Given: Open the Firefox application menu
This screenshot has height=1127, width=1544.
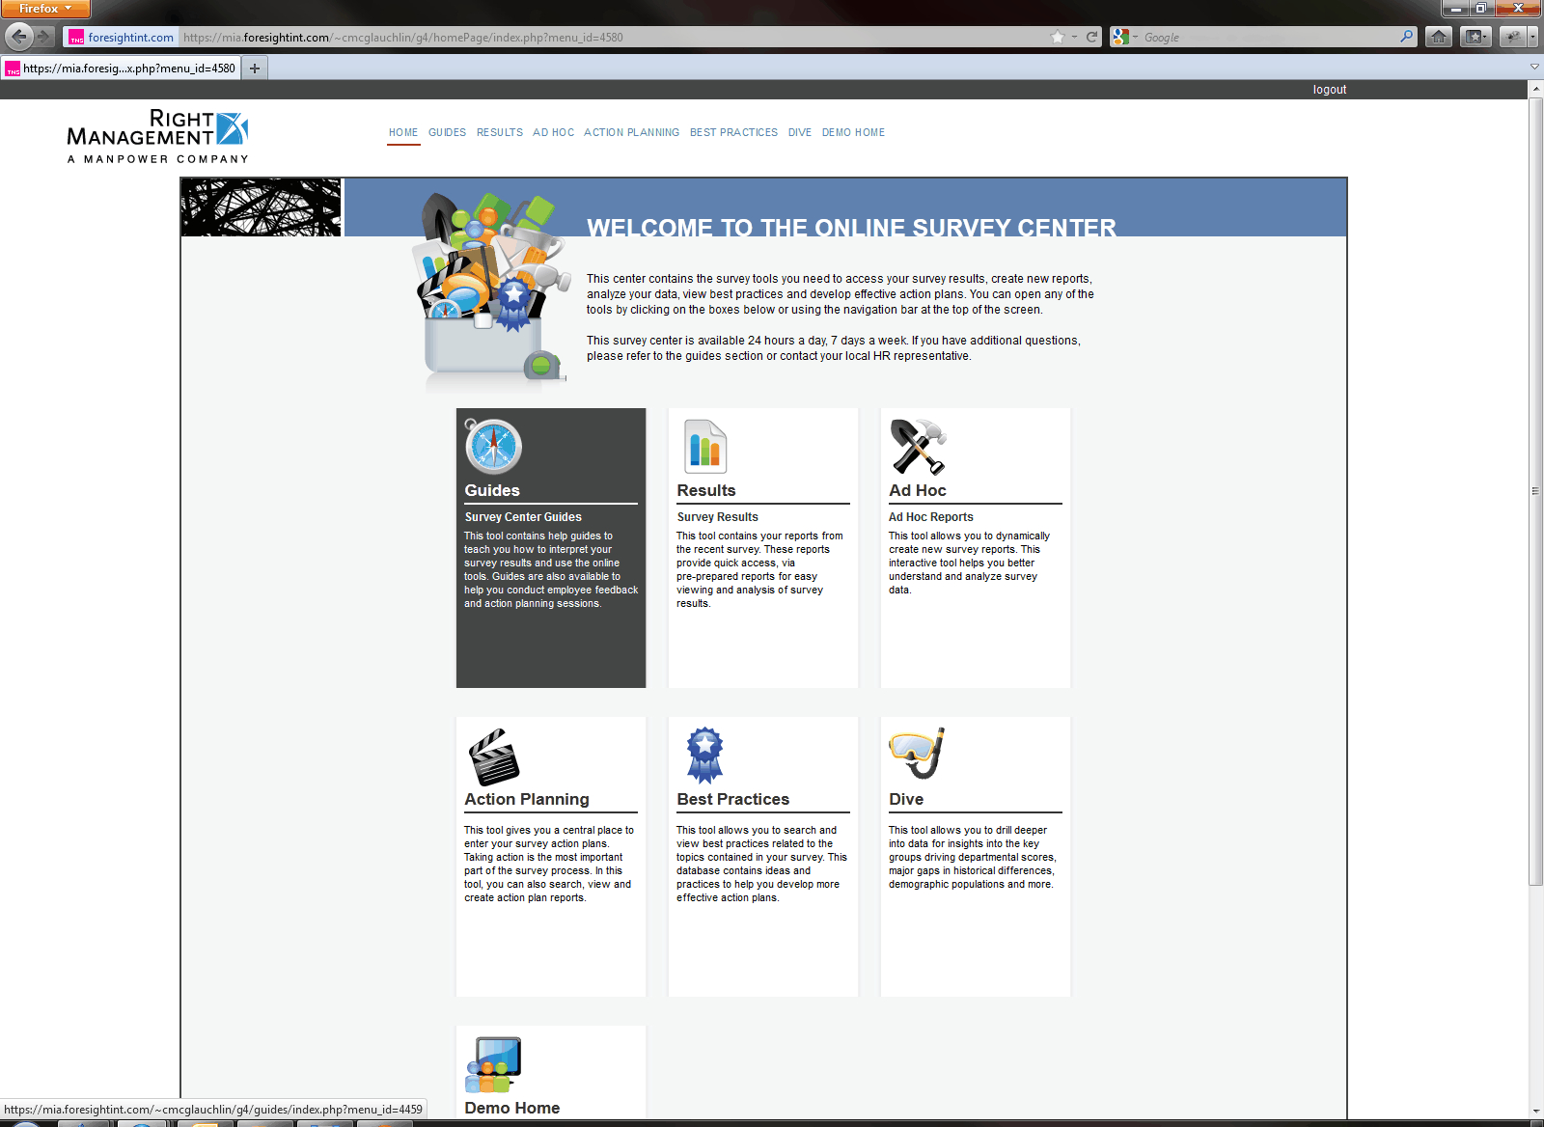Looking at the screenshot, I should pos(45,9).
